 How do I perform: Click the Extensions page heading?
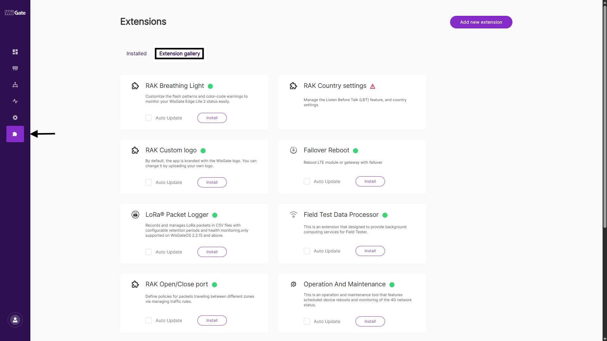(143, 21)
